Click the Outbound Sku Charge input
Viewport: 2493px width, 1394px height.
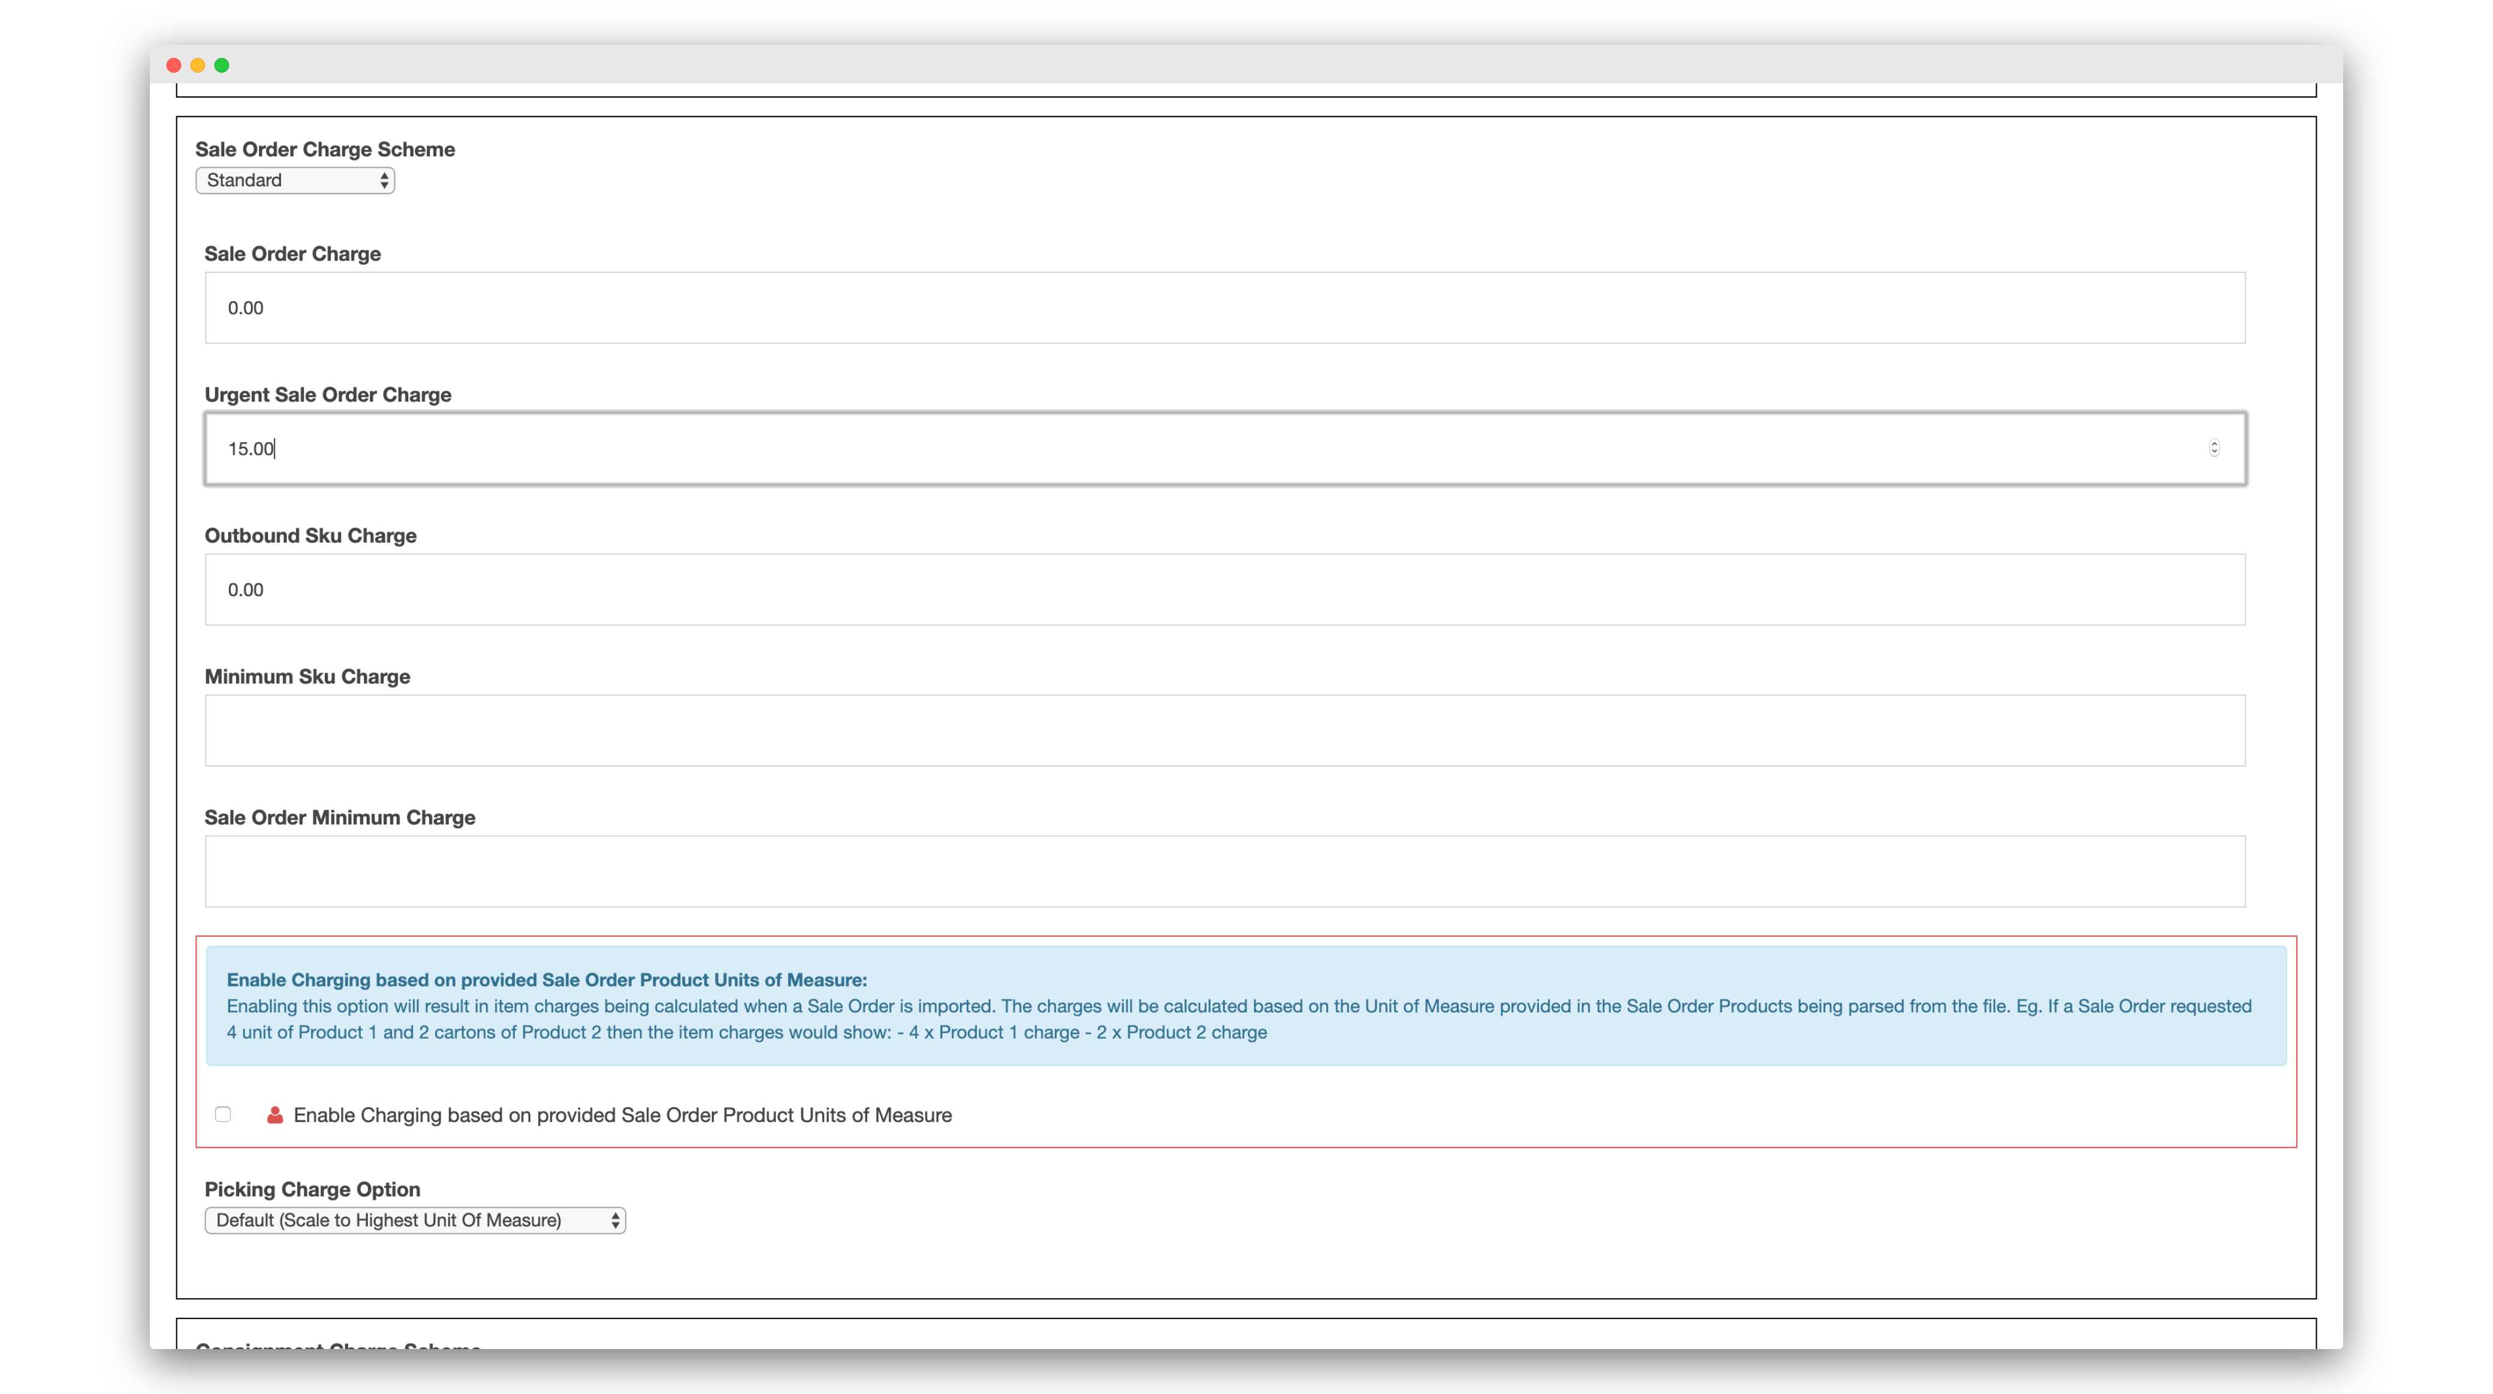click(x=1224, y=590)
